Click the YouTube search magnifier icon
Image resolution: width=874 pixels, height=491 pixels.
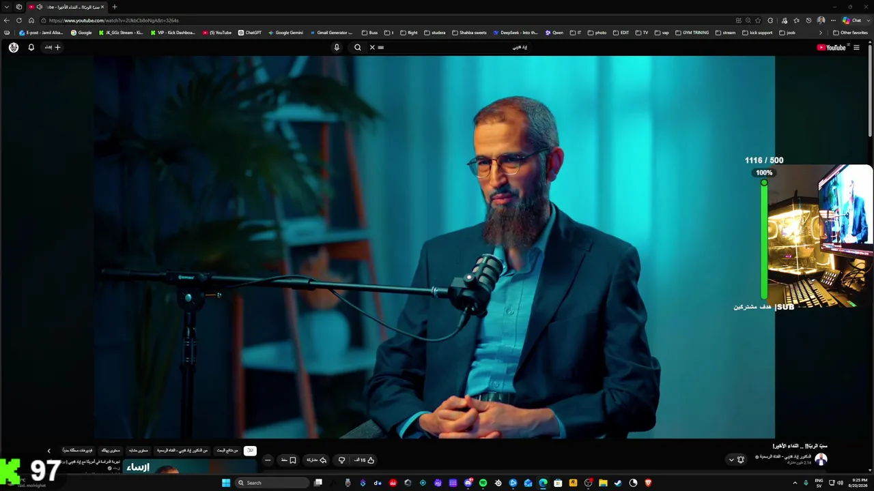pos(357,48)
